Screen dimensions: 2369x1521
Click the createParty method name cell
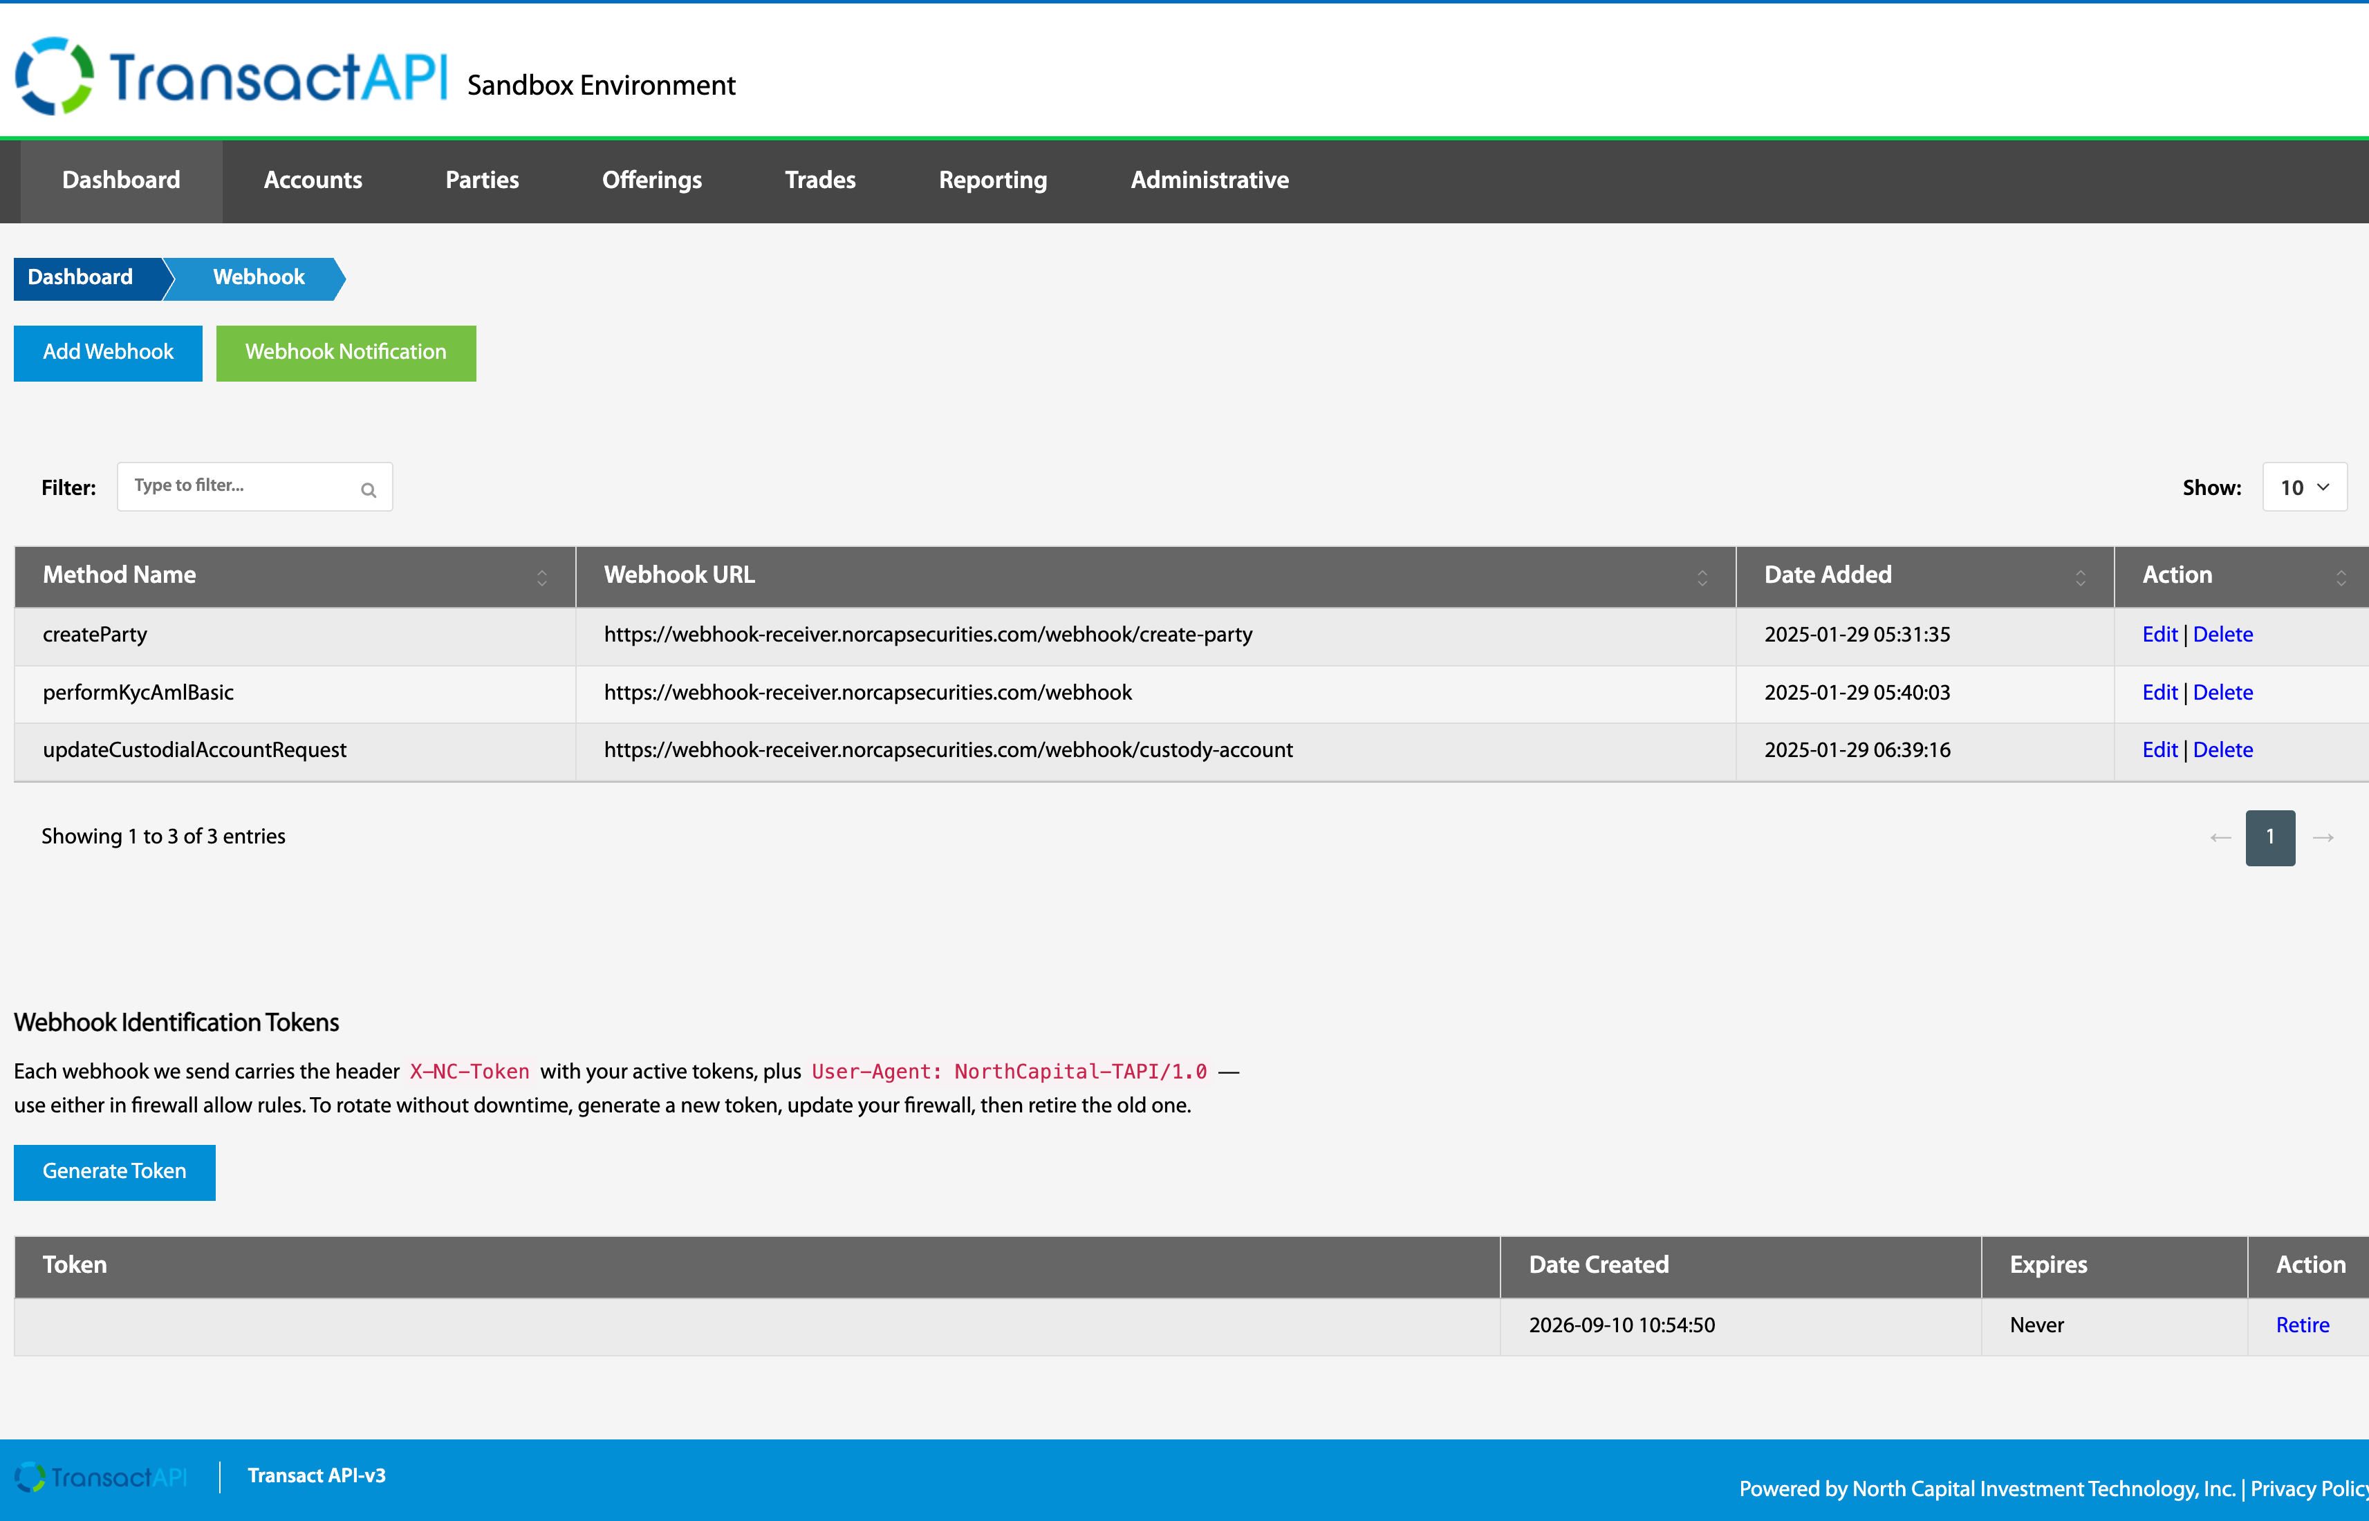[x=295, y=635]
